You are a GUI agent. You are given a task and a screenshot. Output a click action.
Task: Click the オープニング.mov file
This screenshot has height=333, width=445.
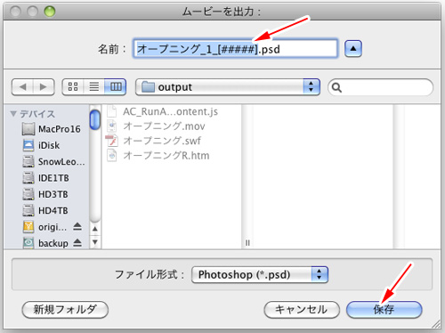156,126
